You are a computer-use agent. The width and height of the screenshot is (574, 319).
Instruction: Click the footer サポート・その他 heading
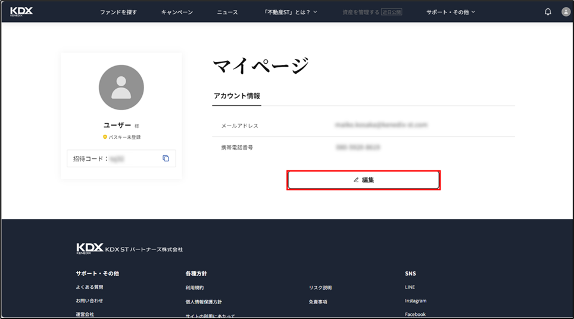click(98, 273)
